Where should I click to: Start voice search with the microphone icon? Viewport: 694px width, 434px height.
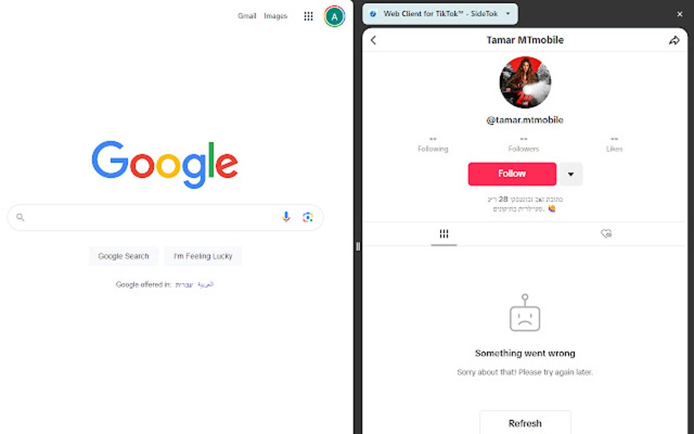[x=286, y=217]
